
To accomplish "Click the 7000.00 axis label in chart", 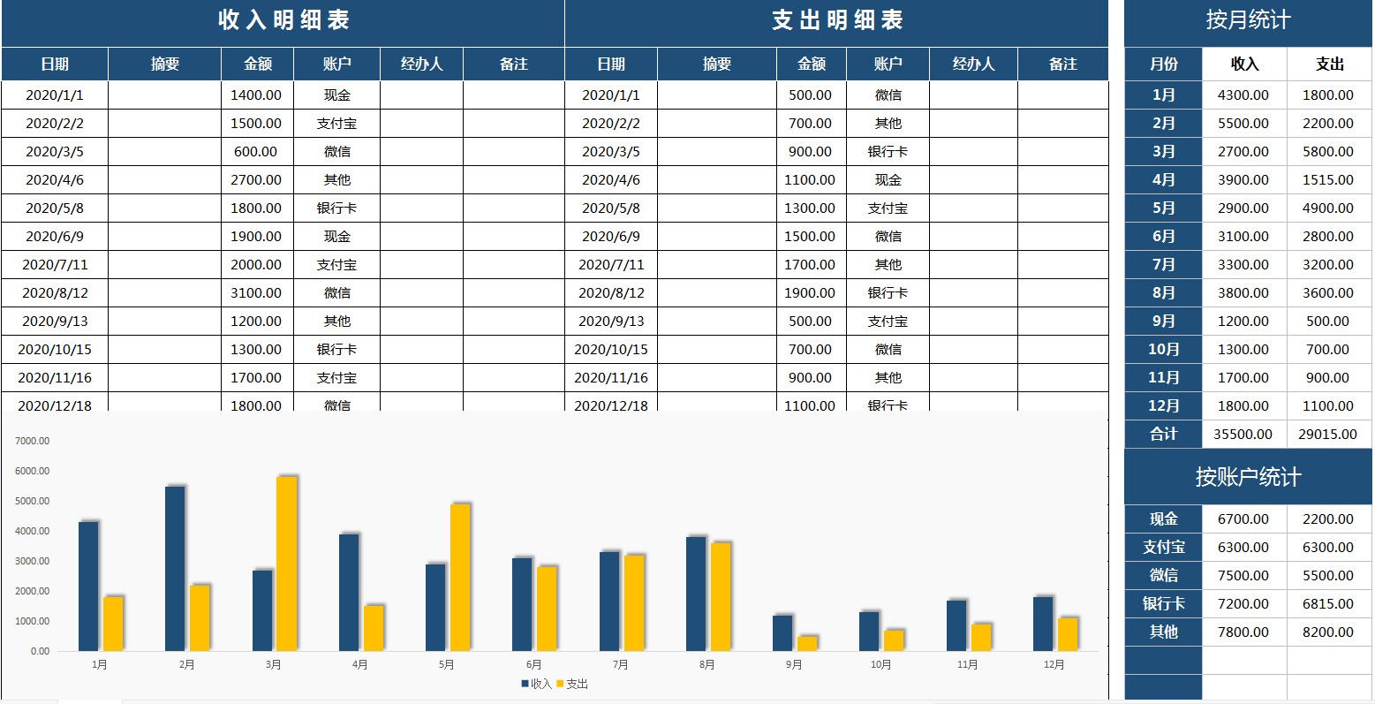I will click(33, 441).
